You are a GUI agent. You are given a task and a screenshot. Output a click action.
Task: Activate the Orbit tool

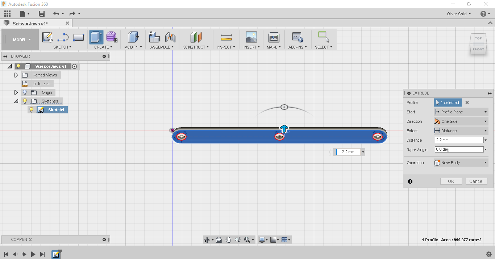click(207, 239)
